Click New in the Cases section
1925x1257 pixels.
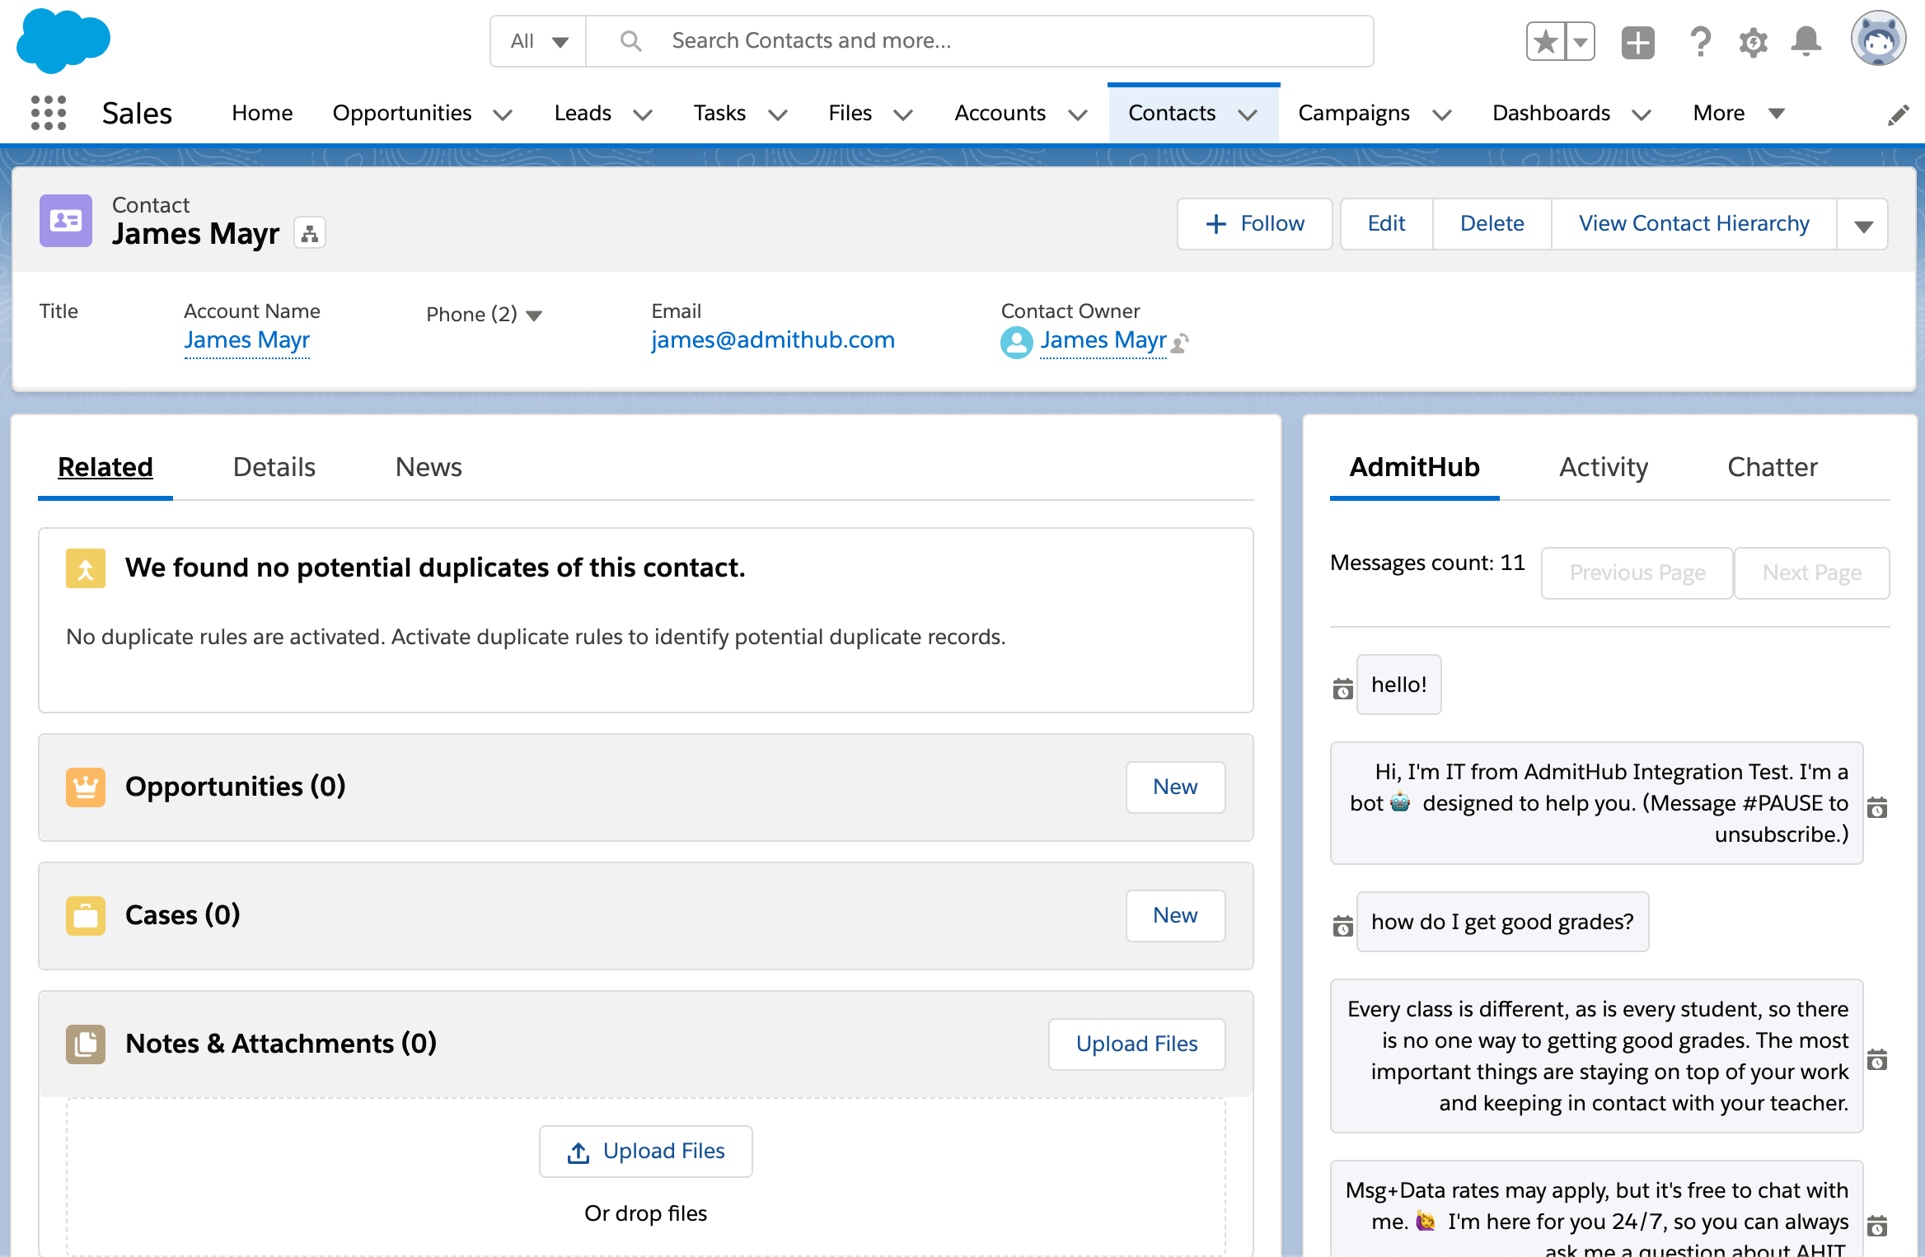(1175, 915)
